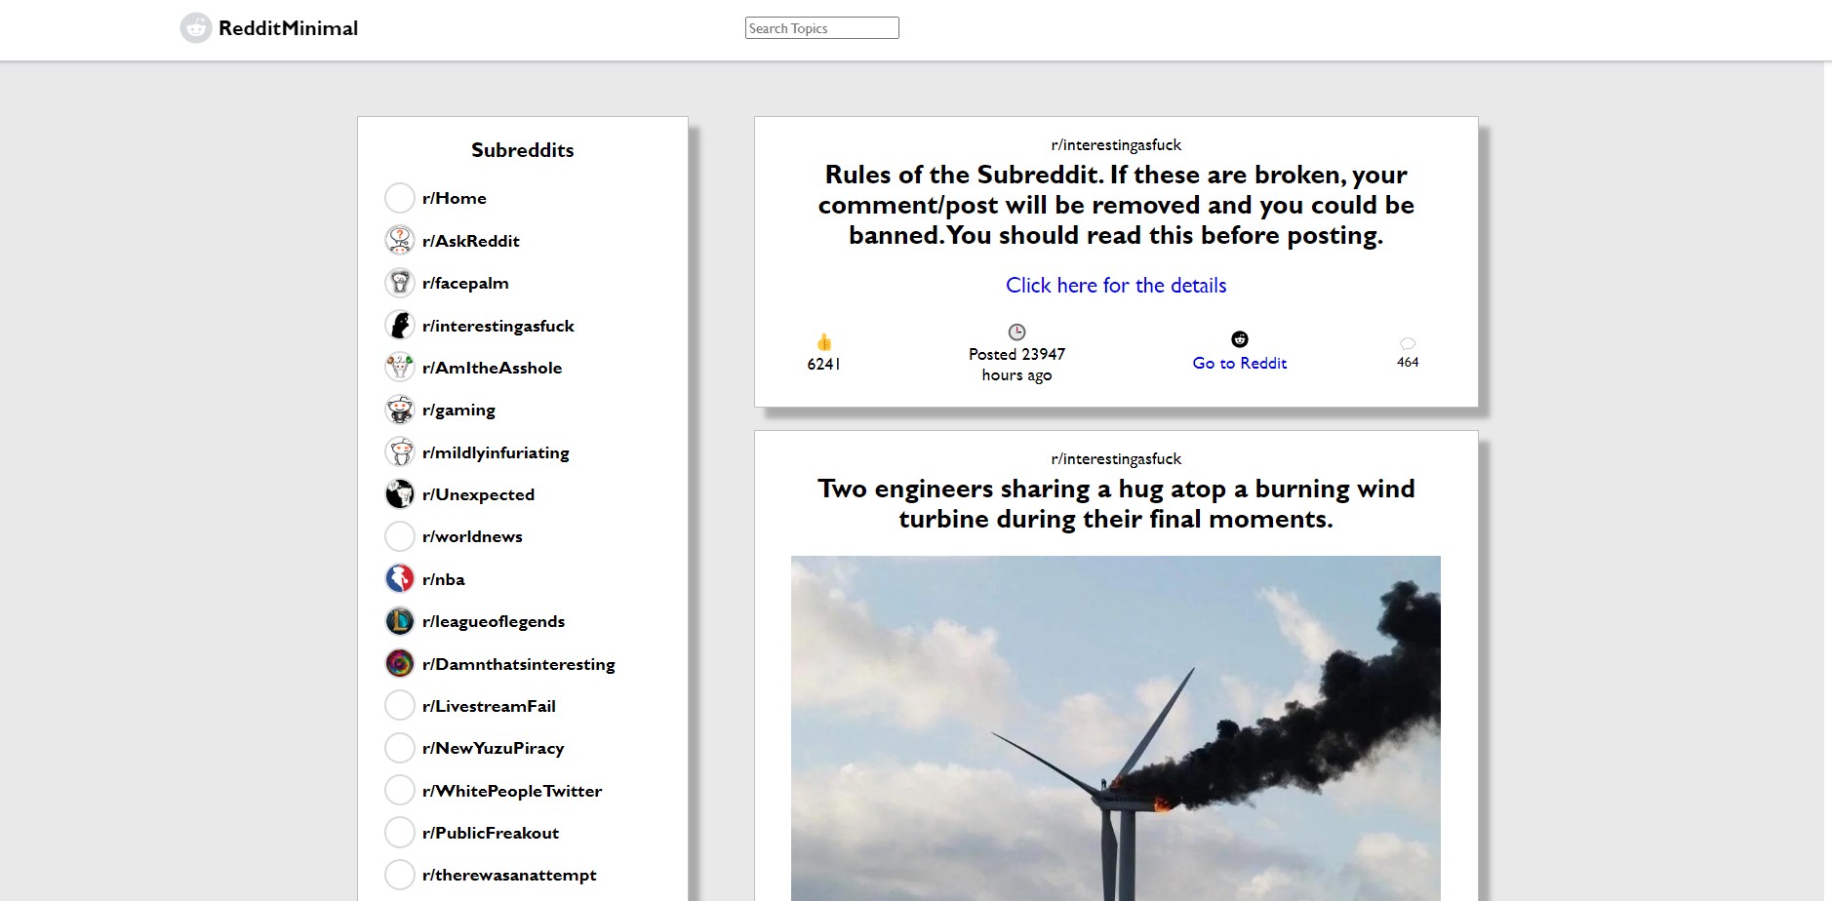Click the r/gaming subreddit avatar icon
The height and width of the screenshot is (901, 1832).
point(400,410)
